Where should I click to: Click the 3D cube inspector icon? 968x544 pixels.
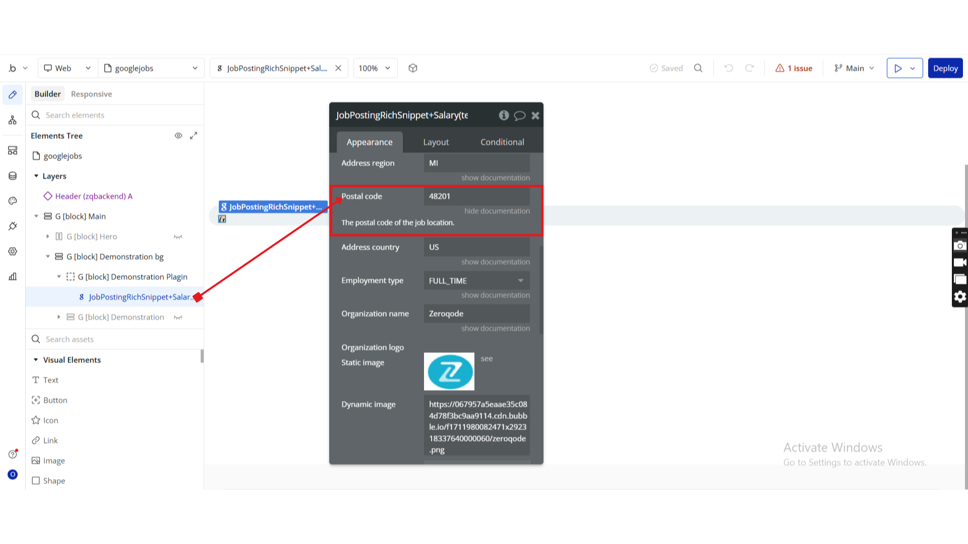(413, 68)
